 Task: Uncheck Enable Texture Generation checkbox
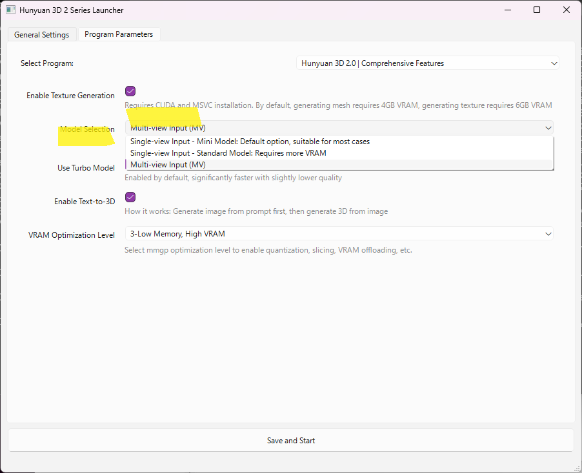pos(130,91)
